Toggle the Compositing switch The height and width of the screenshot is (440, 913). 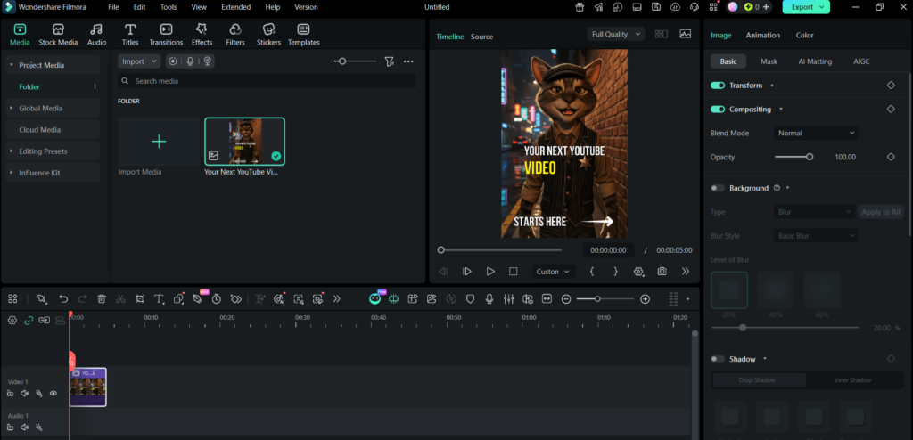(x=718, y=110)
